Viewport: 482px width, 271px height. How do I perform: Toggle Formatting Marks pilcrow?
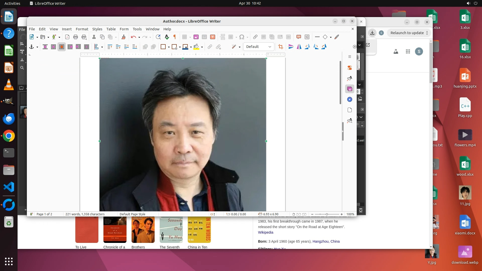[x=175, y=37]
